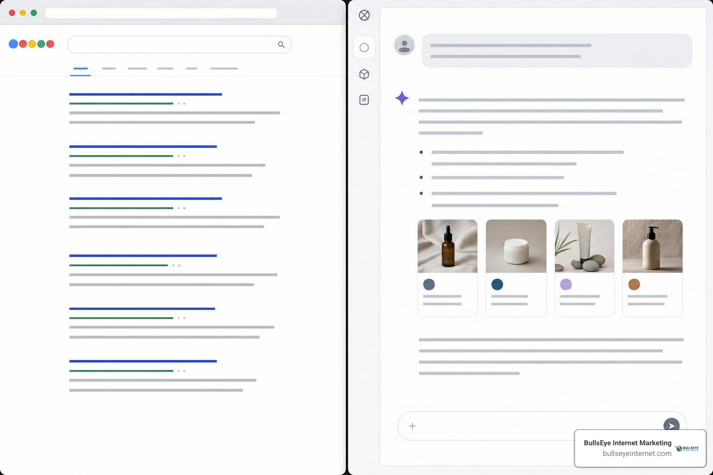713x475 pixels.
Task: Click inside the search input field
Action: (180, 45)
